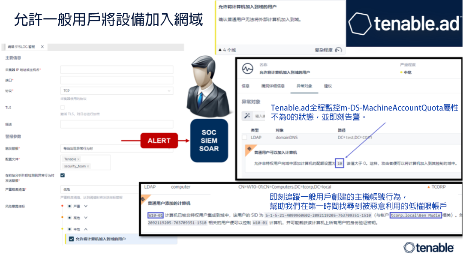Close the SYSLOG alert edit tab
The height and width of the screenshot is (258, 463).
tap(42, 47)
